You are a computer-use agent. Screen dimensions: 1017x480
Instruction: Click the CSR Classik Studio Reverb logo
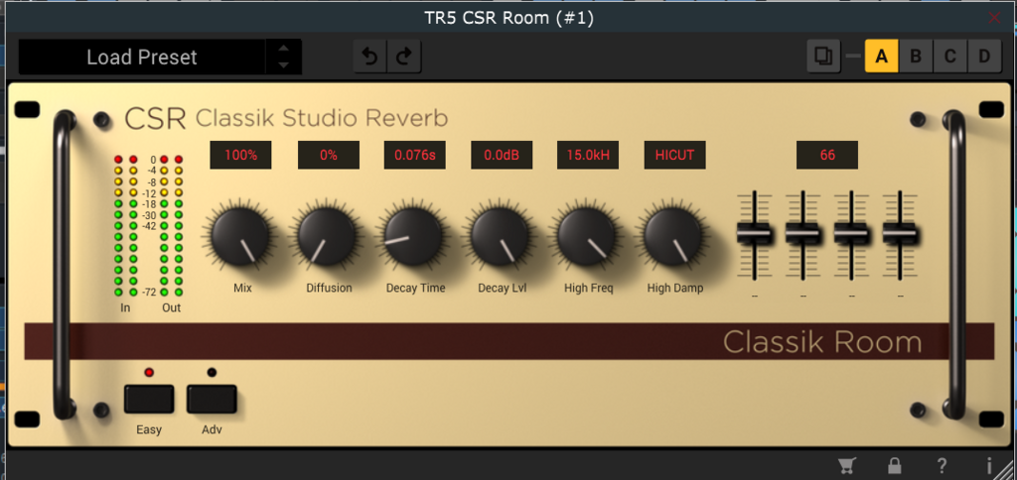(286, 119)
